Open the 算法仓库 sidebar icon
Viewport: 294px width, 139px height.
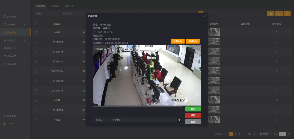tap(5, 48)
